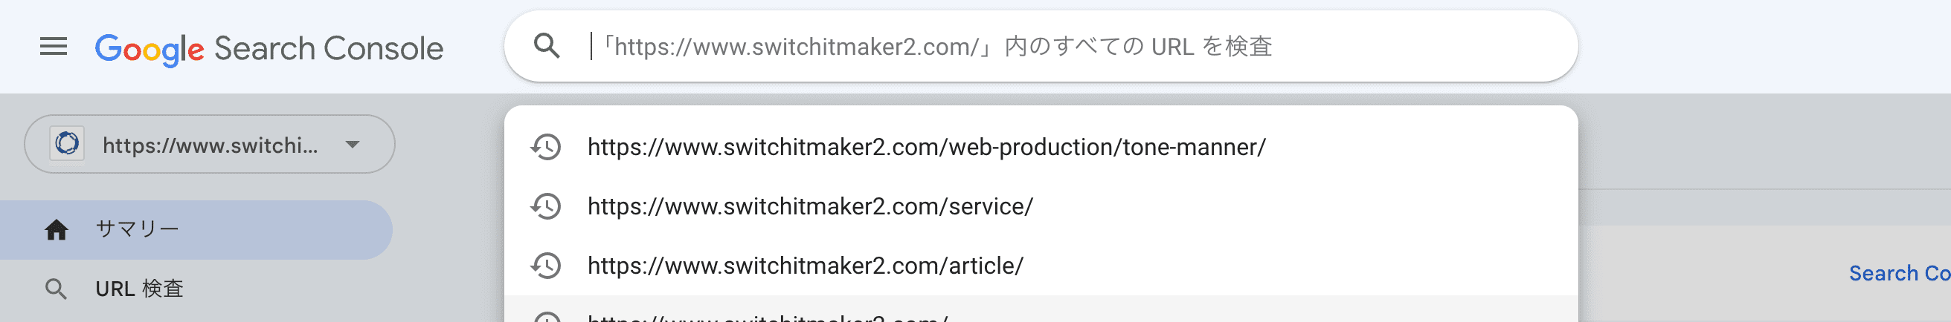Screen dimensions: 1951x322
Task: Expand property list with dropdown arrow
Action: [x=352, y=145]
